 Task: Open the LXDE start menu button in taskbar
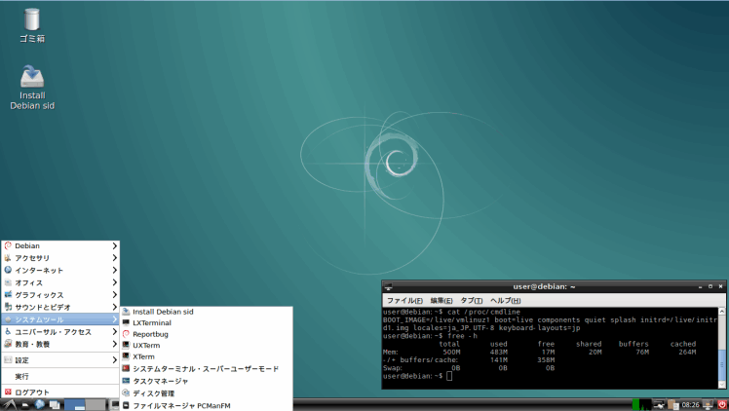pos(10,404)
